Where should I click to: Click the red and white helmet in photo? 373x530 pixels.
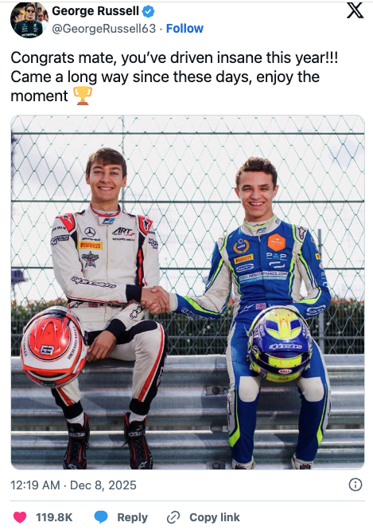click(53, 347)
